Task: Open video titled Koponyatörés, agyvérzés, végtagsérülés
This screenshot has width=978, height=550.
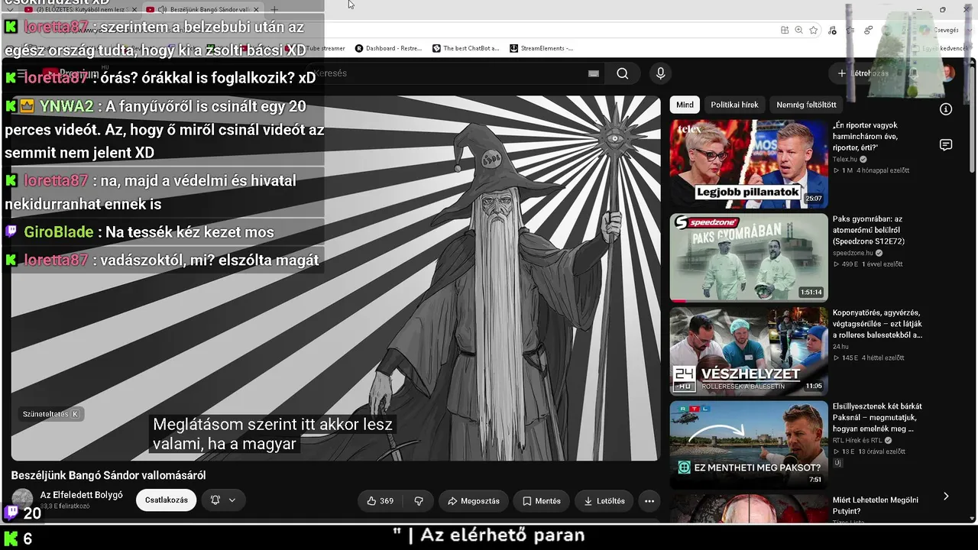Action: tap(877, 324)
